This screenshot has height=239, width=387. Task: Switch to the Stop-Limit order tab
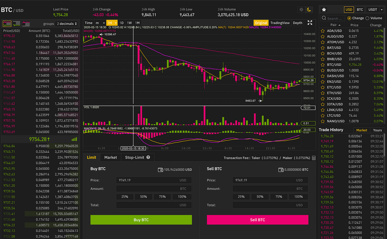point(138,157)
